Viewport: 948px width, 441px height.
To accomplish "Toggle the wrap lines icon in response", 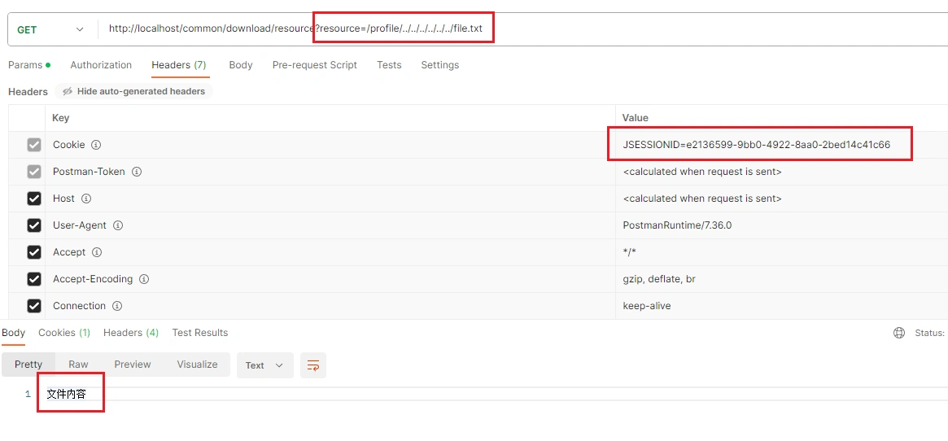I will 312,365.
